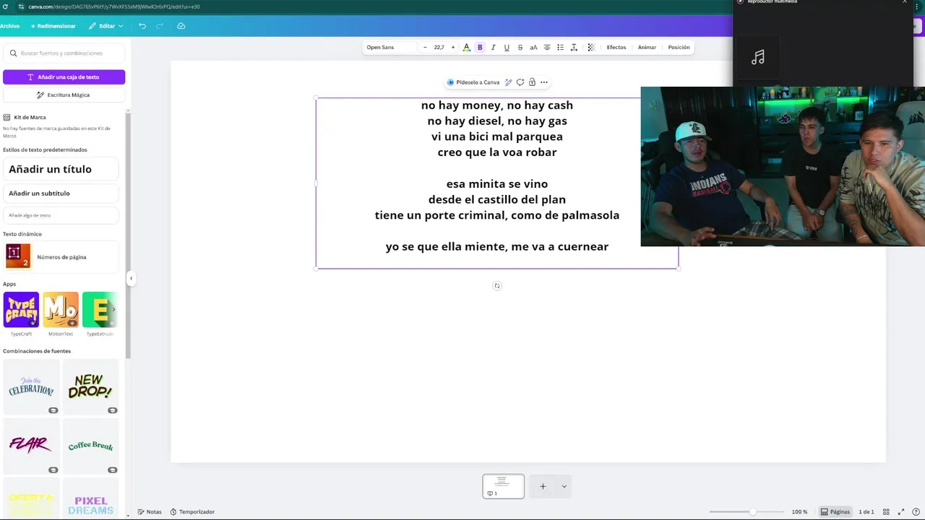
Task: Enter fullscreen presentation mode
Action: tap(901, 512)
